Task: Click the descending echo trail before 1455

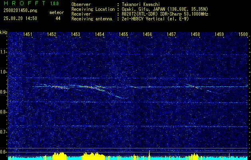Action: coord(116,96)
